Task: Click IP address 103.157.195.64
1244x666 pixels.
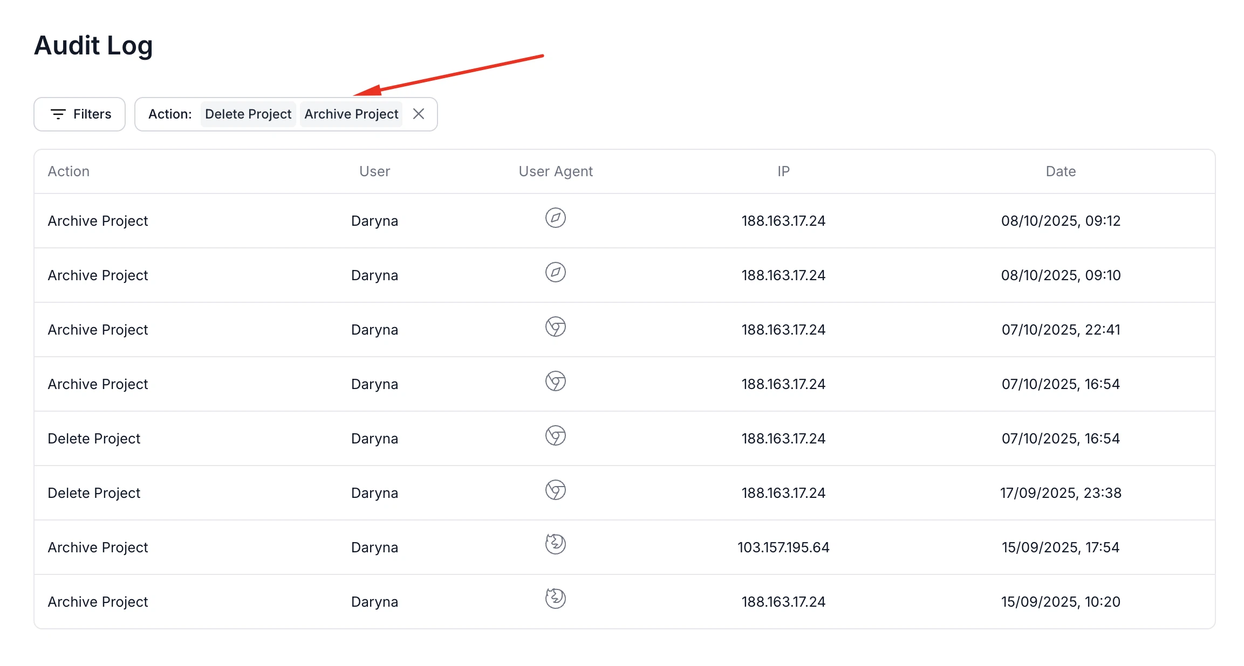Action: click(783, 547)
